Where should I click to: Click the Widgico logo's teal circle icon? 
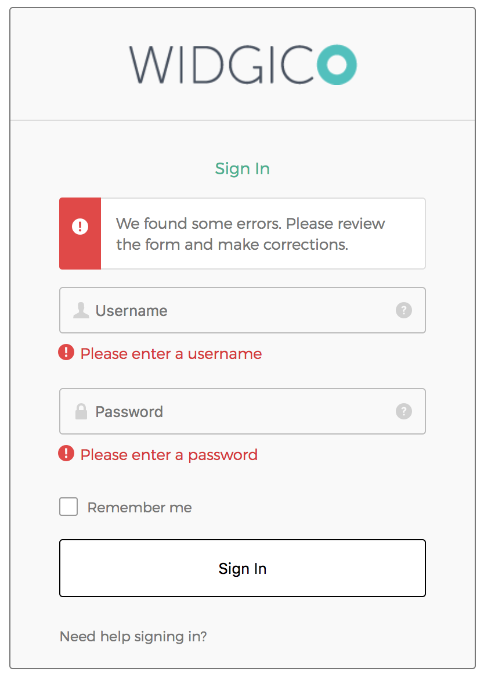pyautogui.click(x=337, y=65)
